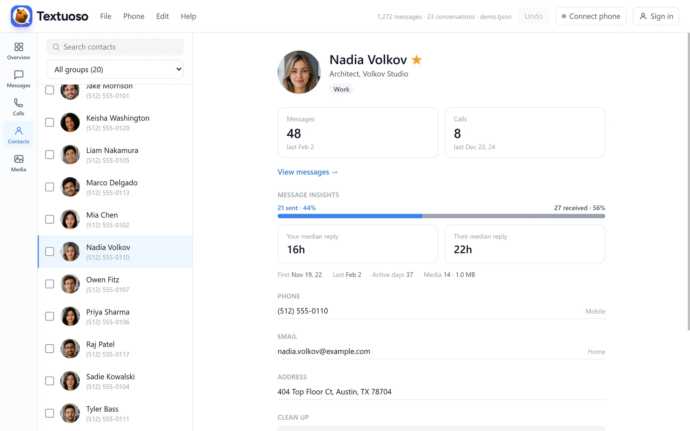Screen dimensions: 690x431
Task: Select Priya Sharma's name
Action: (x=108, y=312)
